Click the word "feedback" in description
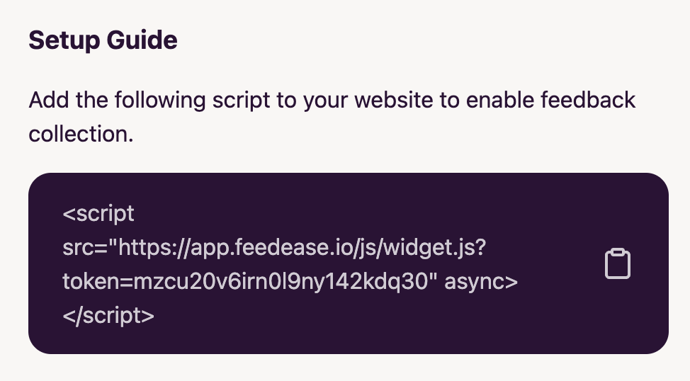Screen dimensions: 690x381 click(588, 100)
